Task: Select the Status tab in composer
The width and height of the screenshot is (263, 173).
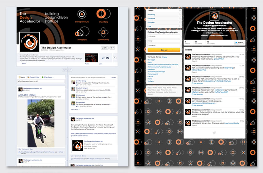Action: click(x=22, y=77)
